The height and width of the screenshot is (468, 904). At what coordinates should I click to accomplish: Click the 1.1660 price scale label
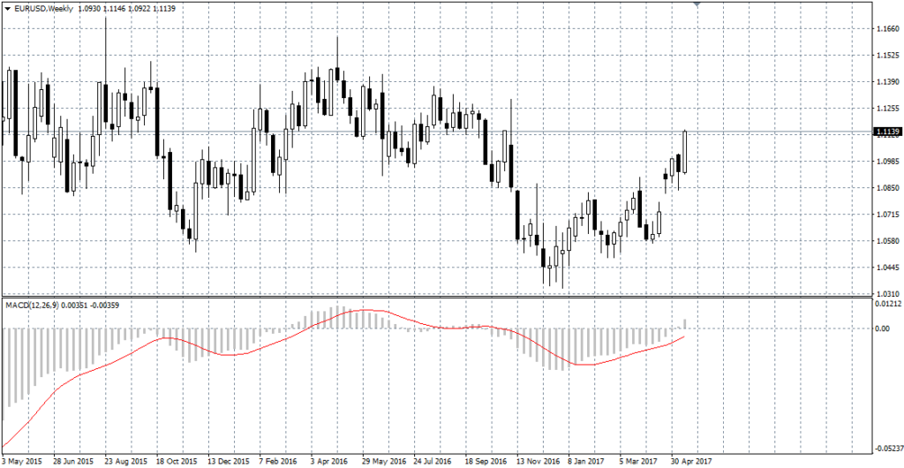885,29
